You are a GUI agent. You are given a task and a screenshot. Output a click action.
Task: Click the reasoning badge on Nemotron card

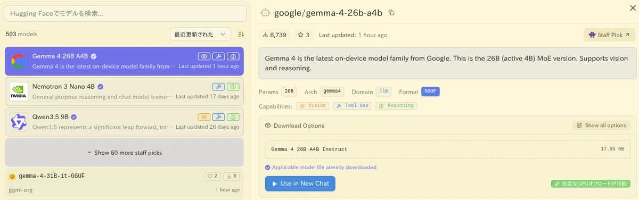(233, 87)
